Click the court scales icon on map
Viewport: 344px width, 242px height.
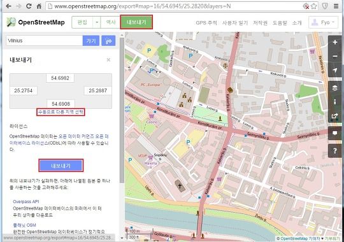(225, 66)
